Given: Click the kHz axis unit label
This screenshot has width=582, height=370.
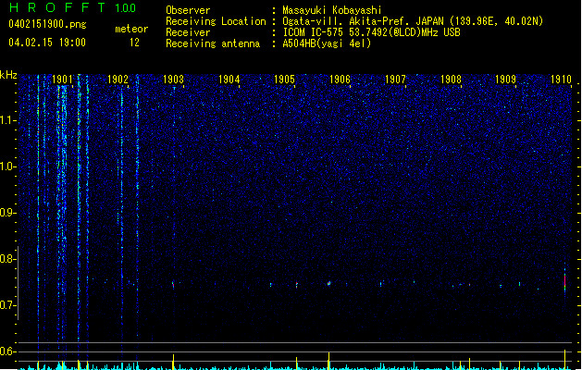Looking at the screenshot, I should (x=8, y=75).
